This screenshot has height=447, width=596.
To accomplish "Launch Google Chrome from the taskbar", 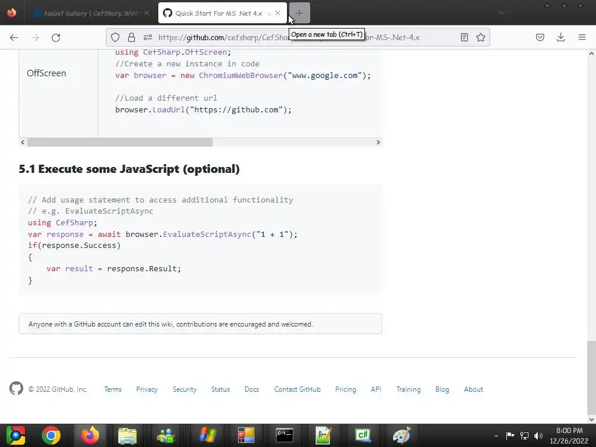I will 51,435.
